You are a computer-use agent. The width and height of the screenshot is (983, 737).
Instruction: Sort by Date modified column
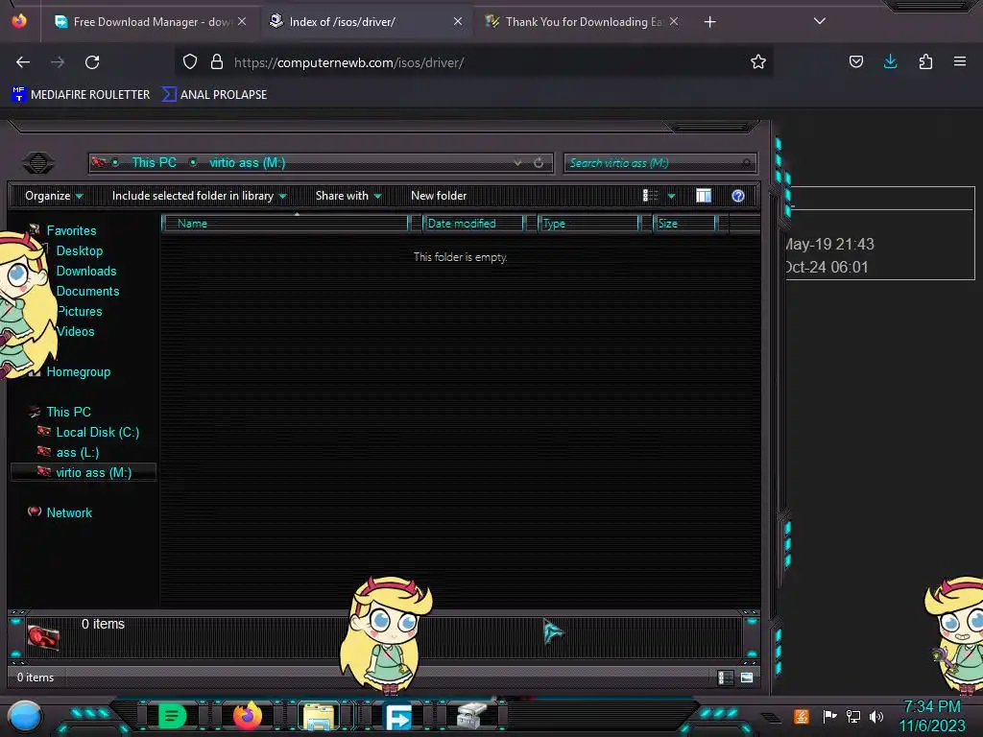pyautogui.click(x=473, y=224)
